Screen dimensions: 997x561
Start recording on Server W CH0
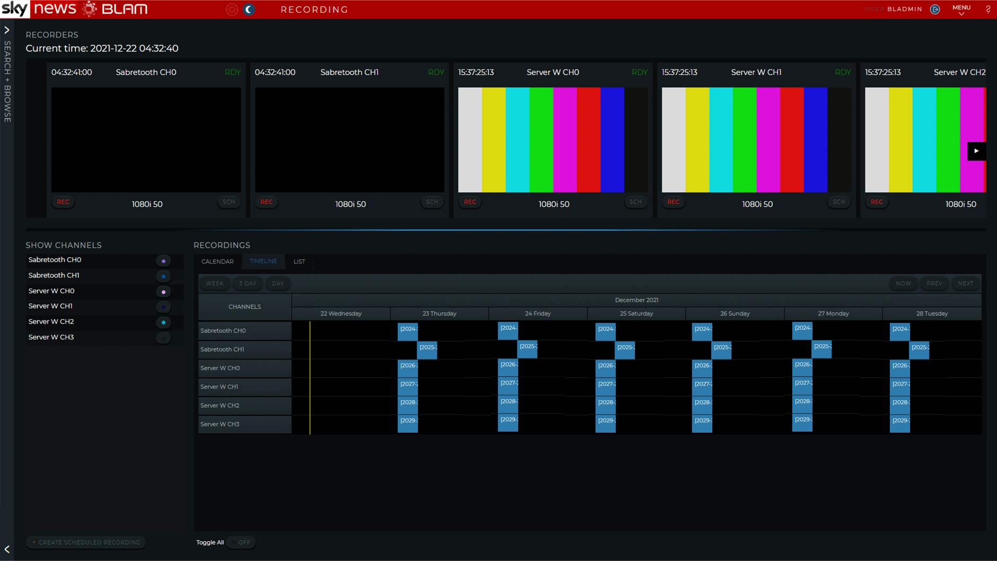(x=470, y=202)
